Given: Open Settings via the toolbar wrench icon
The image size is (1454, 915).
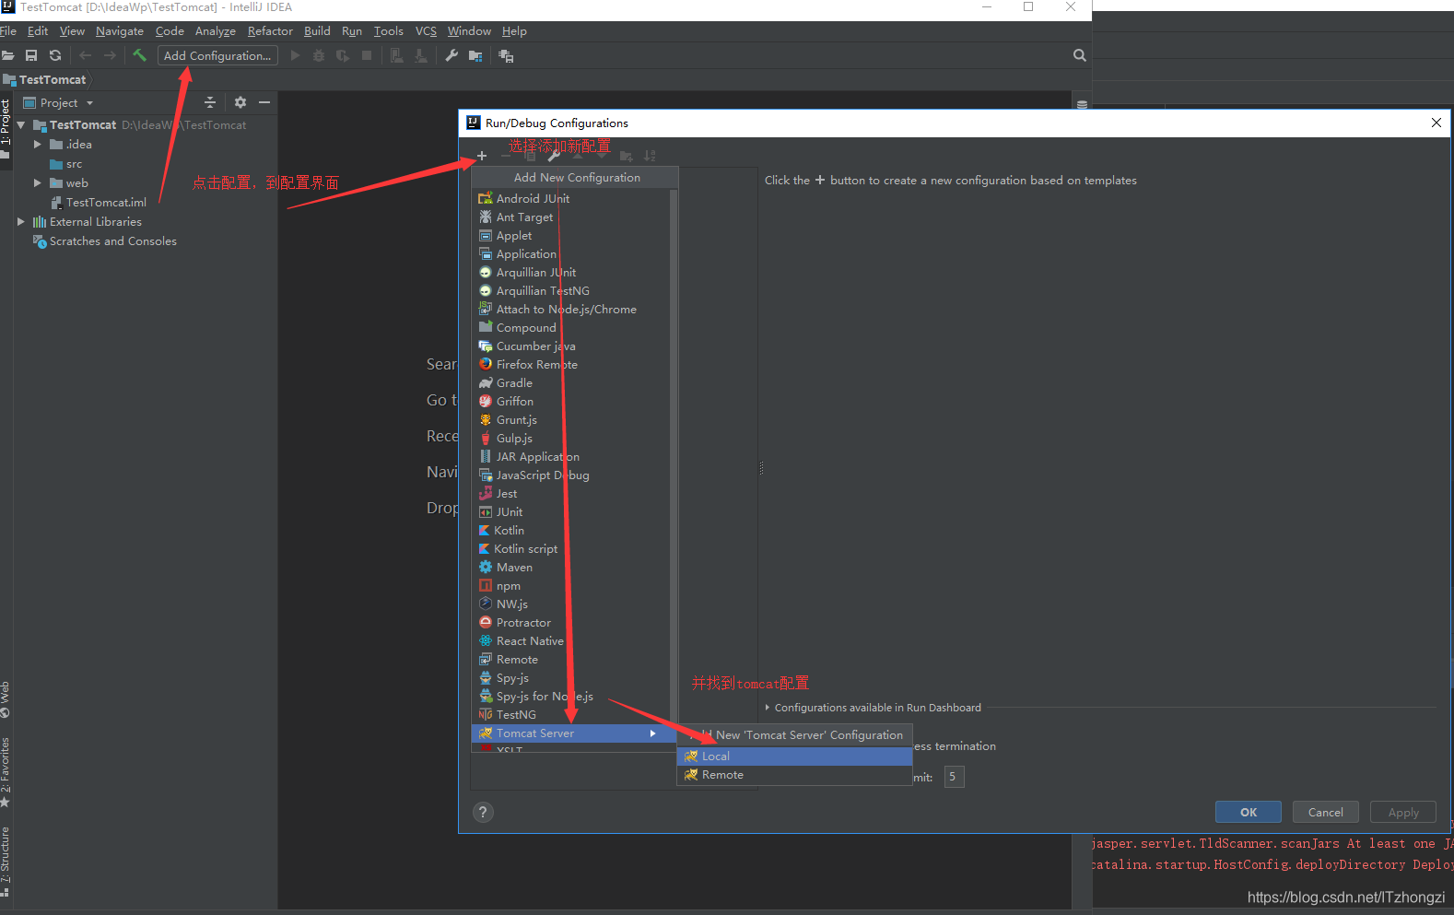Looking at the screenshot, I should [x=451, y=55].
